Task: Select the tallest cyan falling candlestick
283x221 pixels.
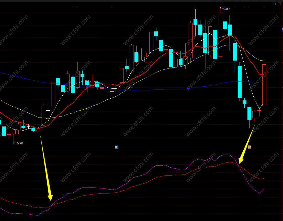Action: tap(240, 82)
